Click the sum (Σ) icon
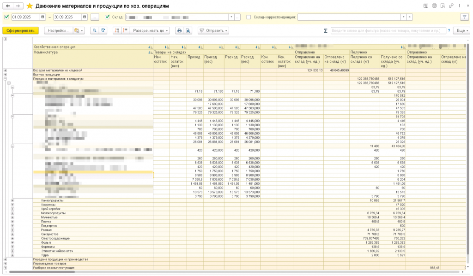The image size is (473, 276). 326,30
